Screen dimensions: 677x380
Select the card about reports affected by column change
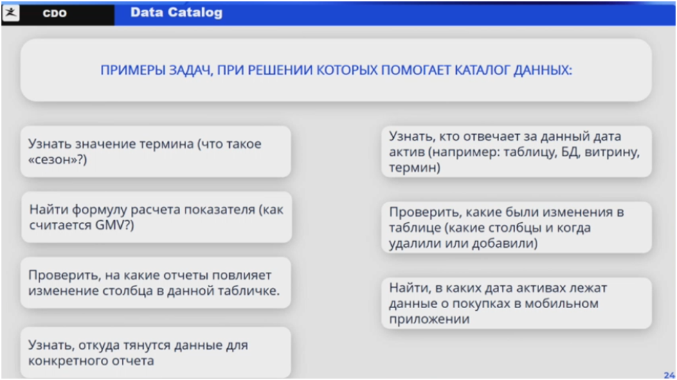pos(156,283)
